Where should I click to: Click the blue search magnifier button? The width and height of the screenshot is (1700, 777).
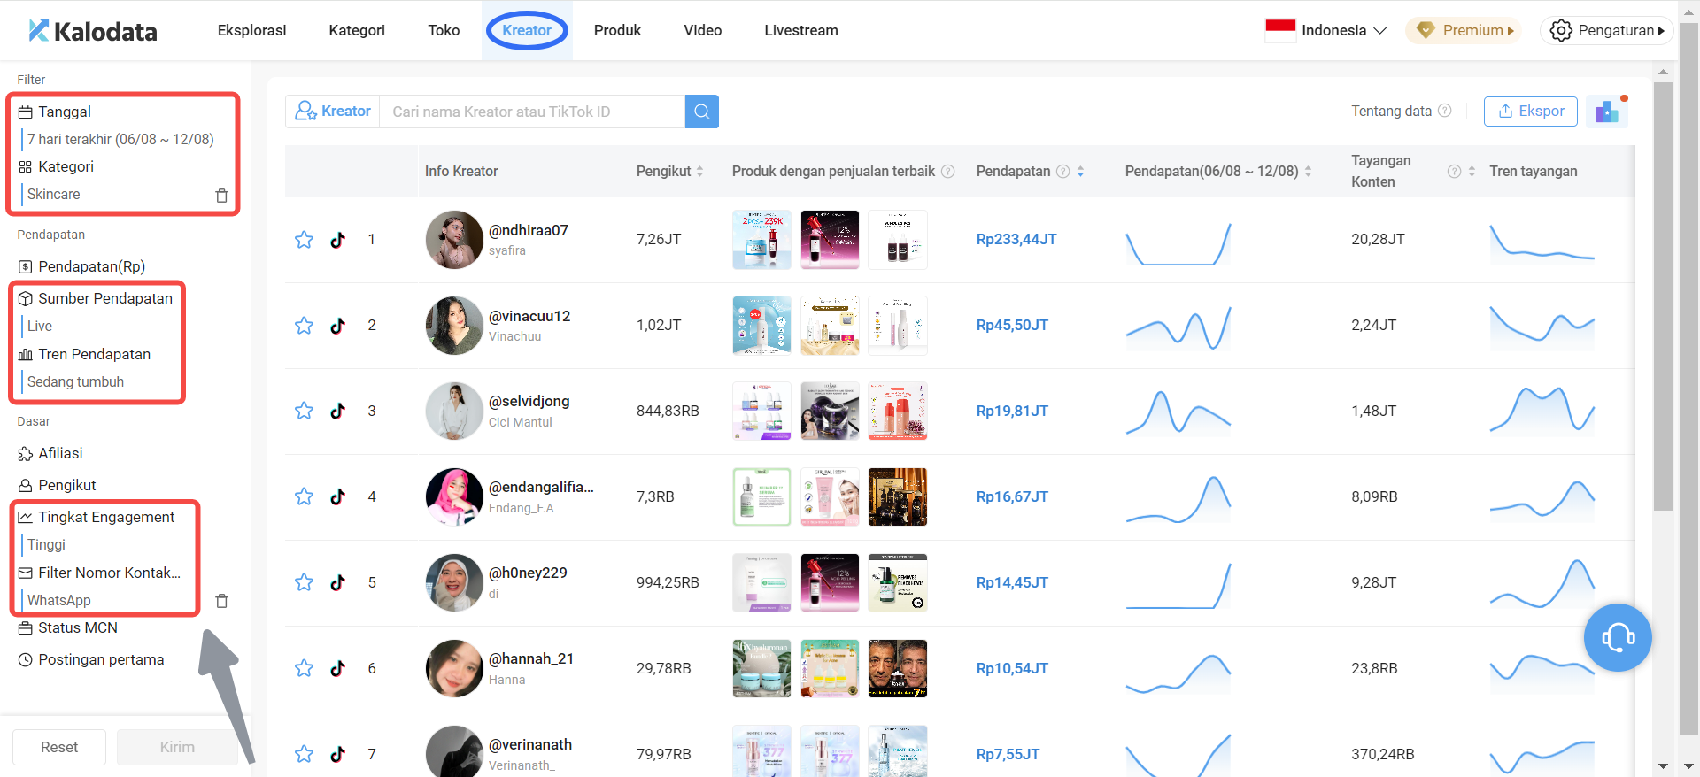click(x=701, y=112)
